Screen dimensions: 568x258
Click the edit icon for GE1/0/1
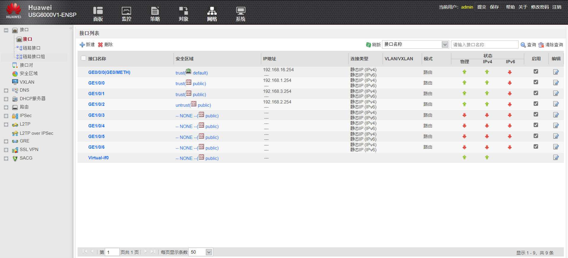tap(556, 93)
